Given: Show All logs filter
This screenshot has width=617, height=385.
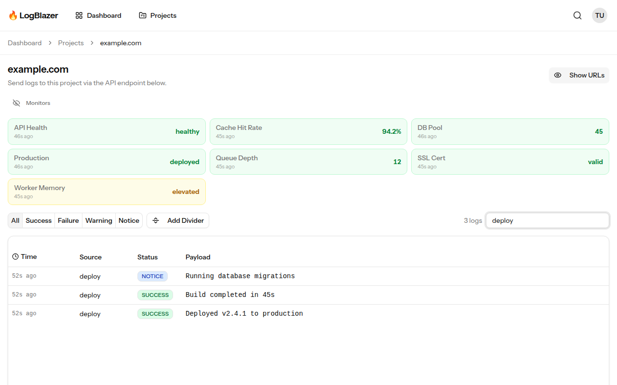Looking at the screenshot, I should pos(15,220).
